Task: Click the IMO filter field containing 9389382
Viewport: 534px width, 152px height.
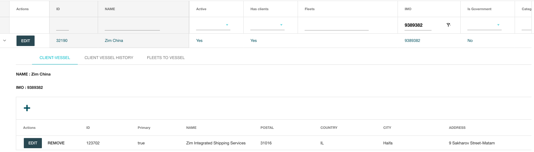Action: [x=418, y=25]
